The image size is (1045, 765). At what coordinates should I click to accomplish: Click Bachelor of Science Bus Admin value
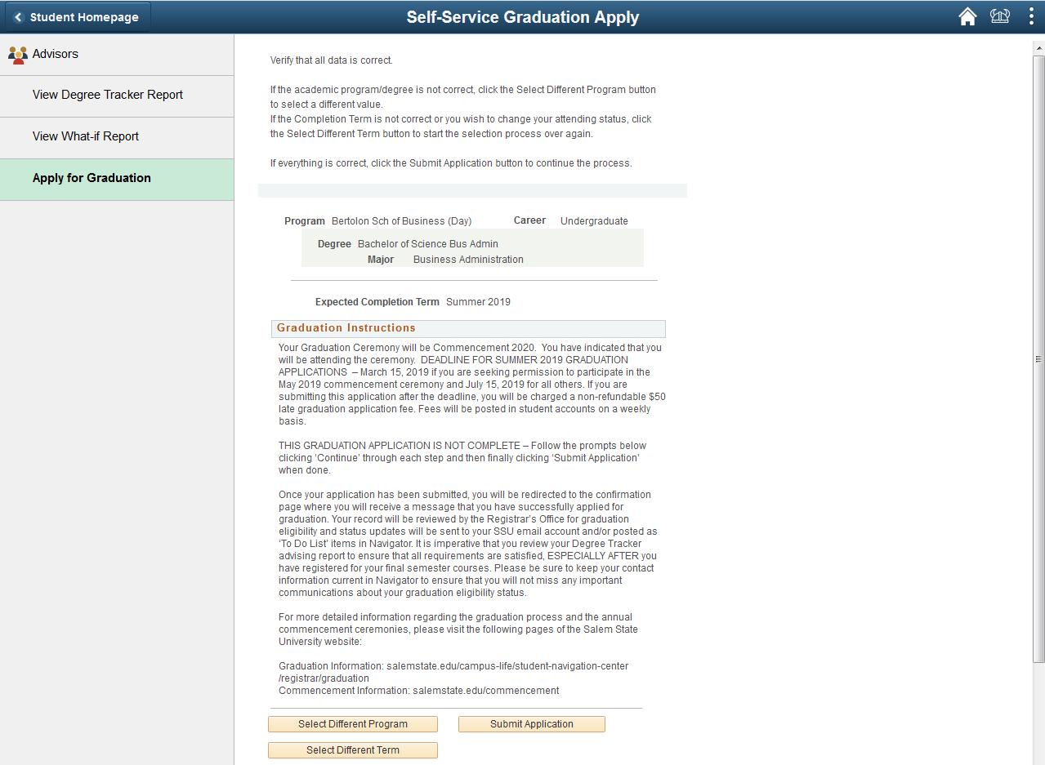[x=428, y=244]
